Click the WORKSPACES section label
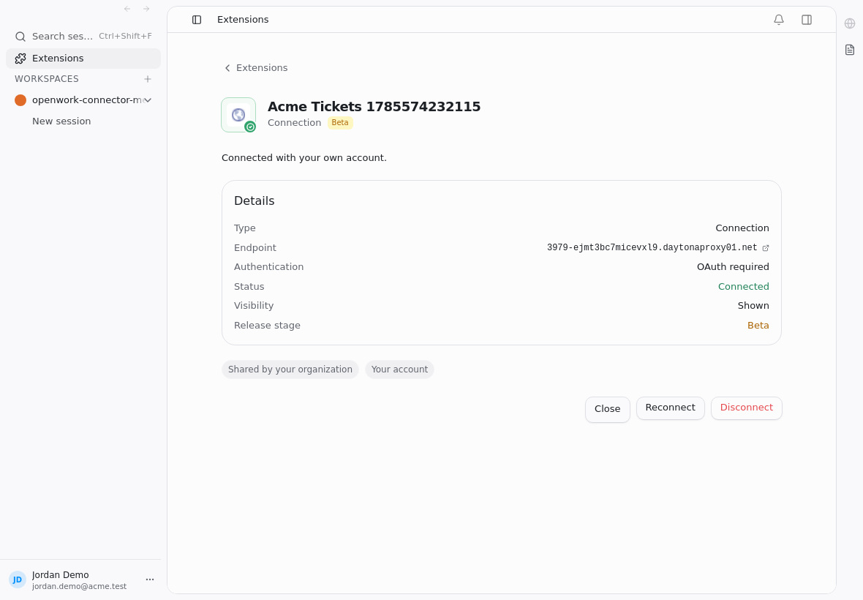863x600 pixels. point(47,79)
